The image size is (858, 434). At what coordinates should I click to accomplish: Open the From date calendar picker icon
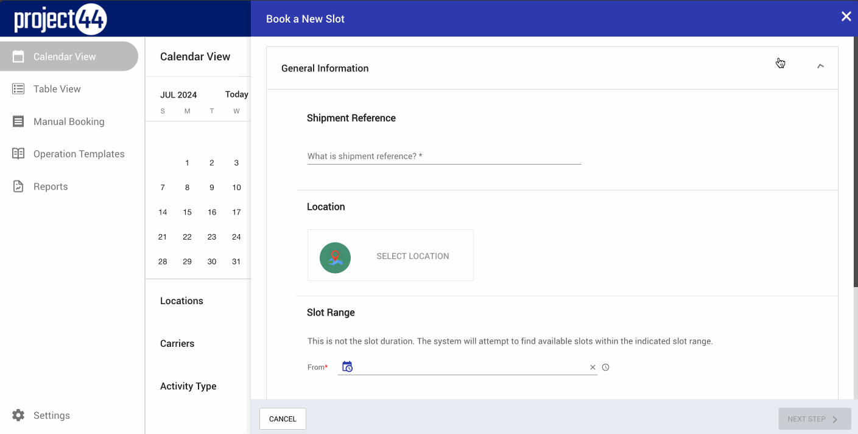coord(347,367)
